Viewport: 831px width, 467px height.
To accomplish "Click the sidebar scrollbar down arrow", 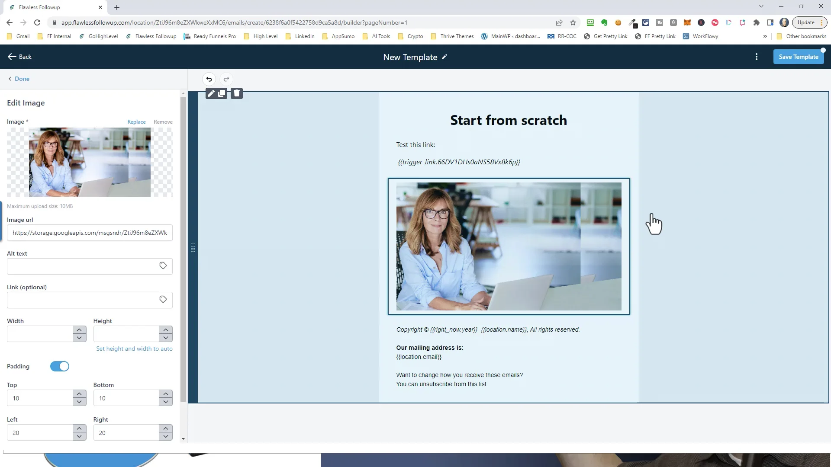I will (183, 439).
